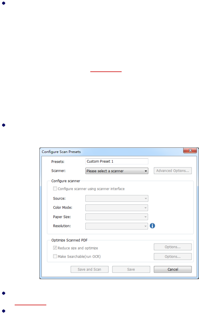
Task: Open the Scanner selection dropdown
Action: [x=117, y=171]
